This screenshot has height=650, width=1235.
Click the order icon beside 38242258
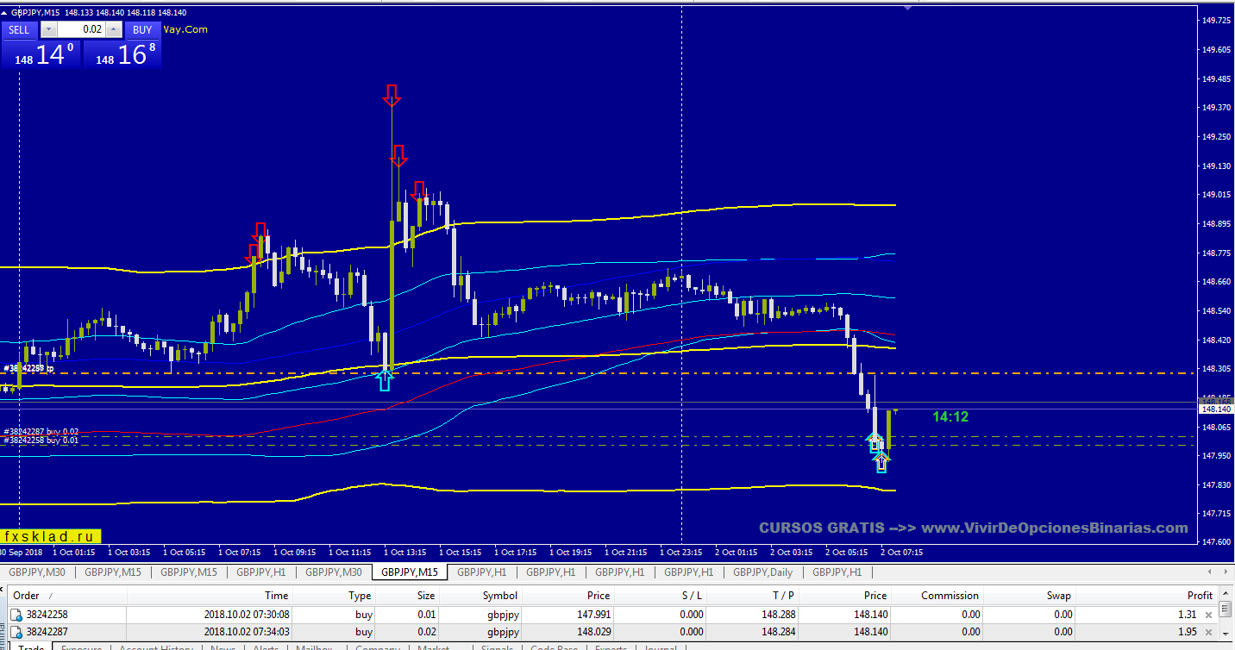16,615
